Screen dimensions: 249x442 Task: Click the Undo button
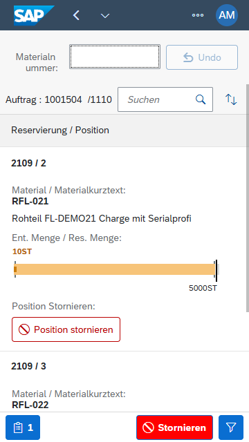tap(202, 57)
